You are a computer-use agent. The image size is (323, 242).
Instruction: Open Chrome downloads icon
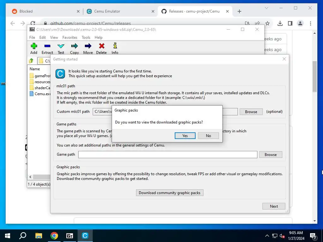(x=280, y=23)
